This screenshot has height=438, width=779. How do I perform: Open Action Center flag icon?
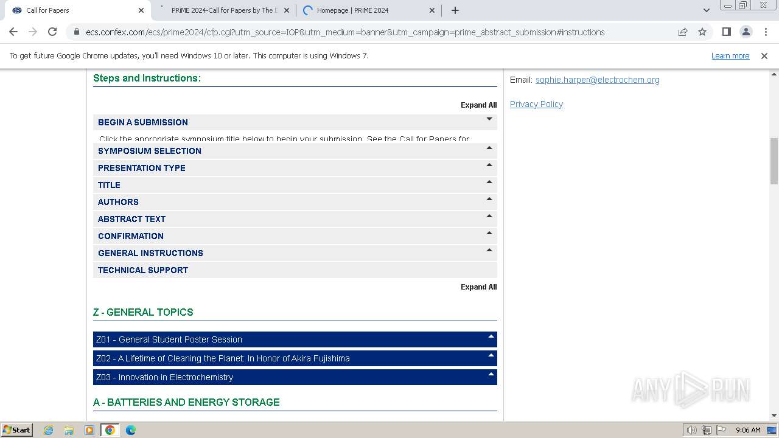click(721, 430)
